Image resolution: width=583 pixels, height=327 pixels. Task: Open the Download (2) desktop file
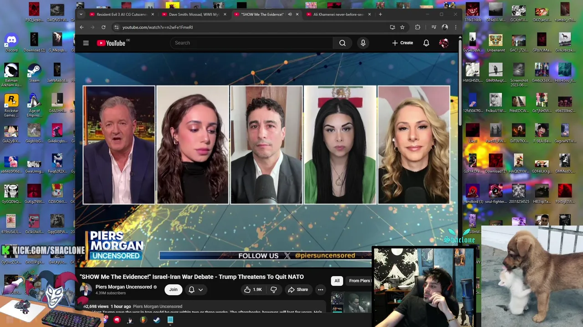tap(34, 43)
